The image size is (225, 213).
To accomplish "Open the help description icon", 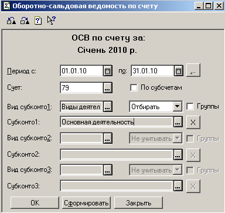I will (x=38, y=21).
